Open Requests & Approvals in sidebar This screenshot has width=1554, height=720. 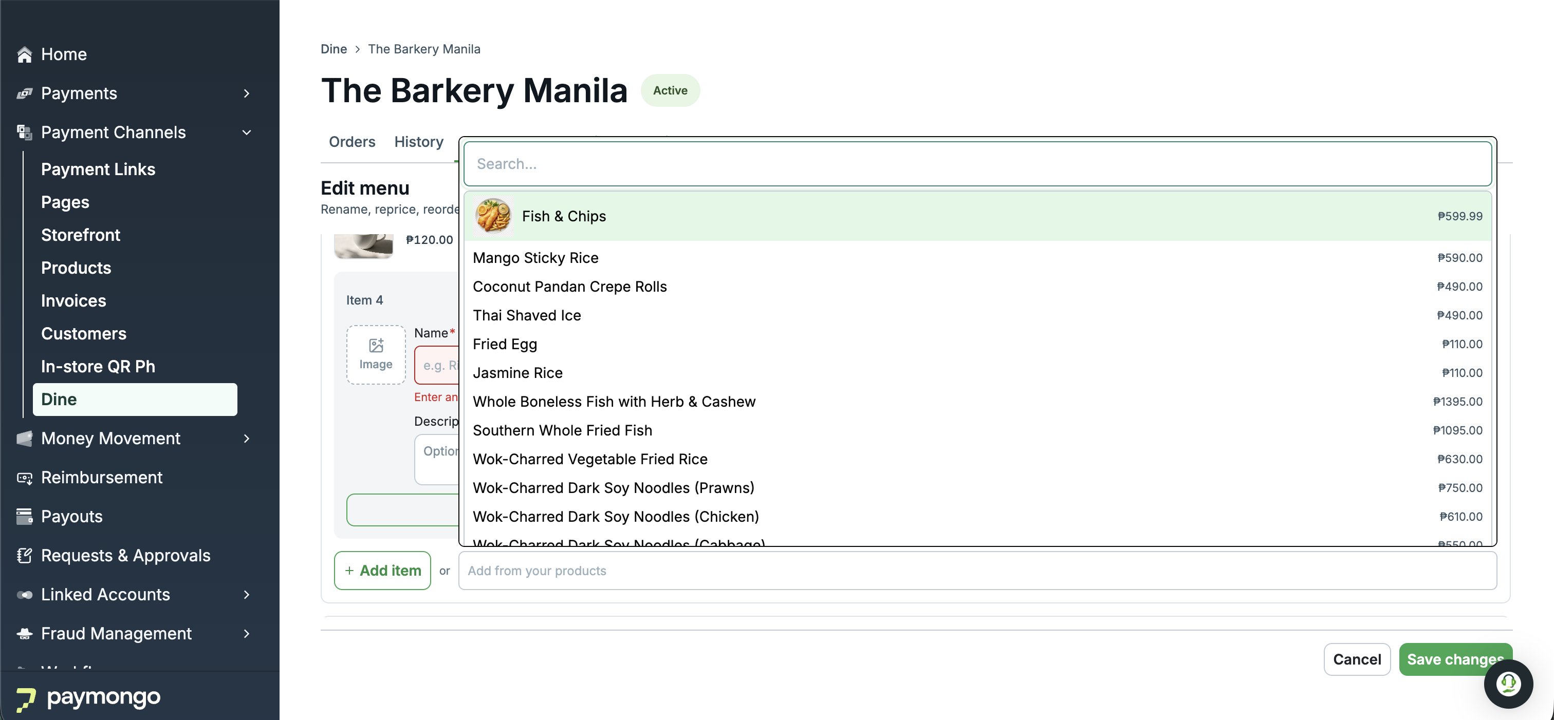[126, 555]
